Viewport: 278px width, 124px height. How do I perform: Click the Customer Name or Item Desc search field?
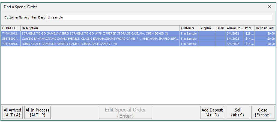pyautogui.click(x=159, y=17)
